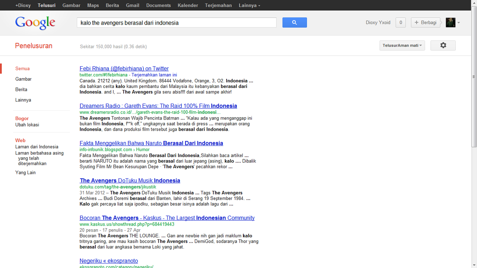Click Ubah lokasi to change location

click(27, 125)
